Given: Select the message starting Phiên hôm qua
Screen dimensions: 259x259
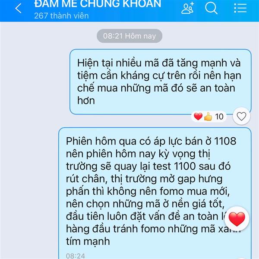Looking at the screenshot, I should pyautogui.click(x=155, y=193).
